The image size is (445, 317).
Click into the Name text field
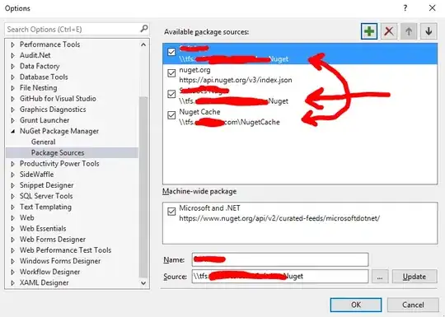(280, 259)
